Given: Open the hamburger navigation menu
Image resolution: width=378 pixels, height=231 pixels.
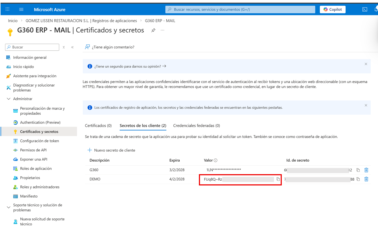Looking at the screenshot, I should click(x=21, y=9).
